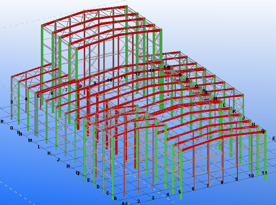Select grid label K on the left axis
This screenshot has width=276, height=205.
point(49,153)
